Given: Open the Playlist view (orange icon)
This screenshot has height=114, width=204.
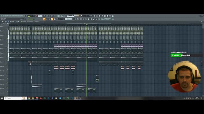Looking at the screenshot, I should (44, 19).
